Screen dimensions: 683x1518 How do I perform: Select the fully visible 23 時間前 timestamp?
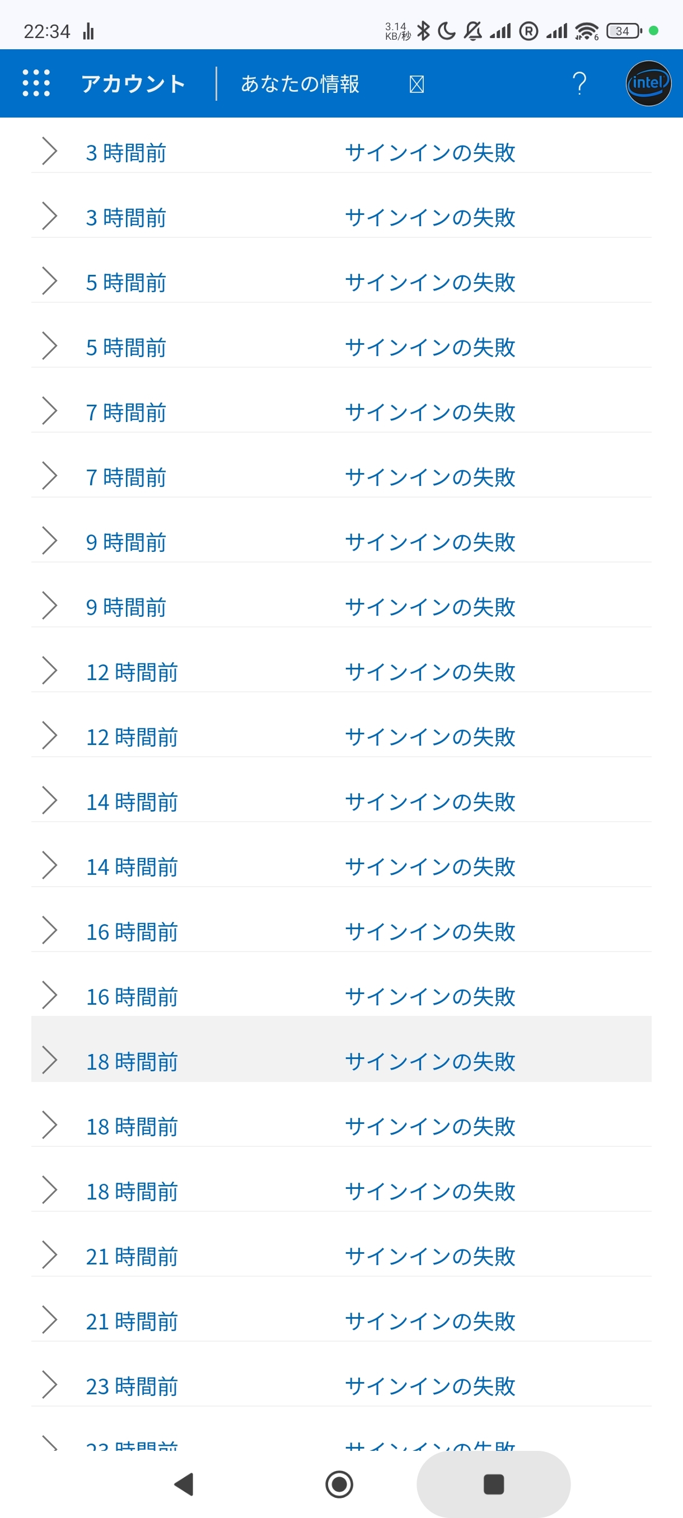point(132,1386)
